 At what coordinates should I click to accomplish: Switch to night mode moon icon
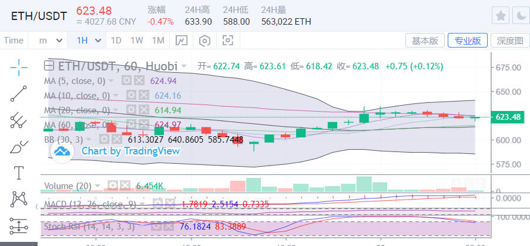[521, 15]
